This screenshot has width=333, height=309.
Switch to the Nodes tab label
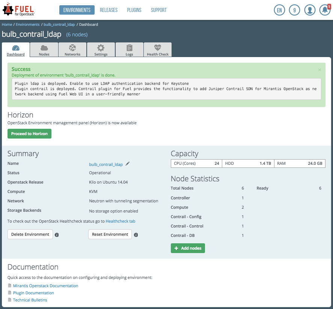point(44,54)
